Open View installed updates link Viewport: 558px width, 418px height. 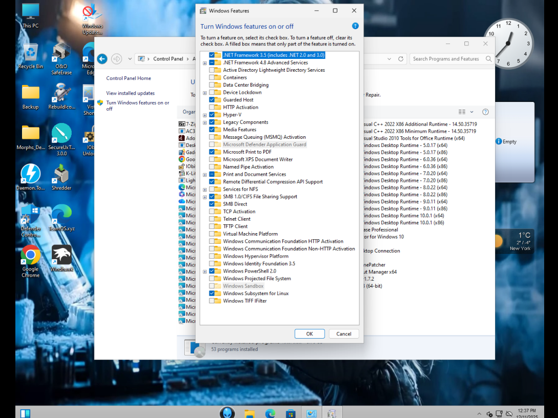click(130, 93)
